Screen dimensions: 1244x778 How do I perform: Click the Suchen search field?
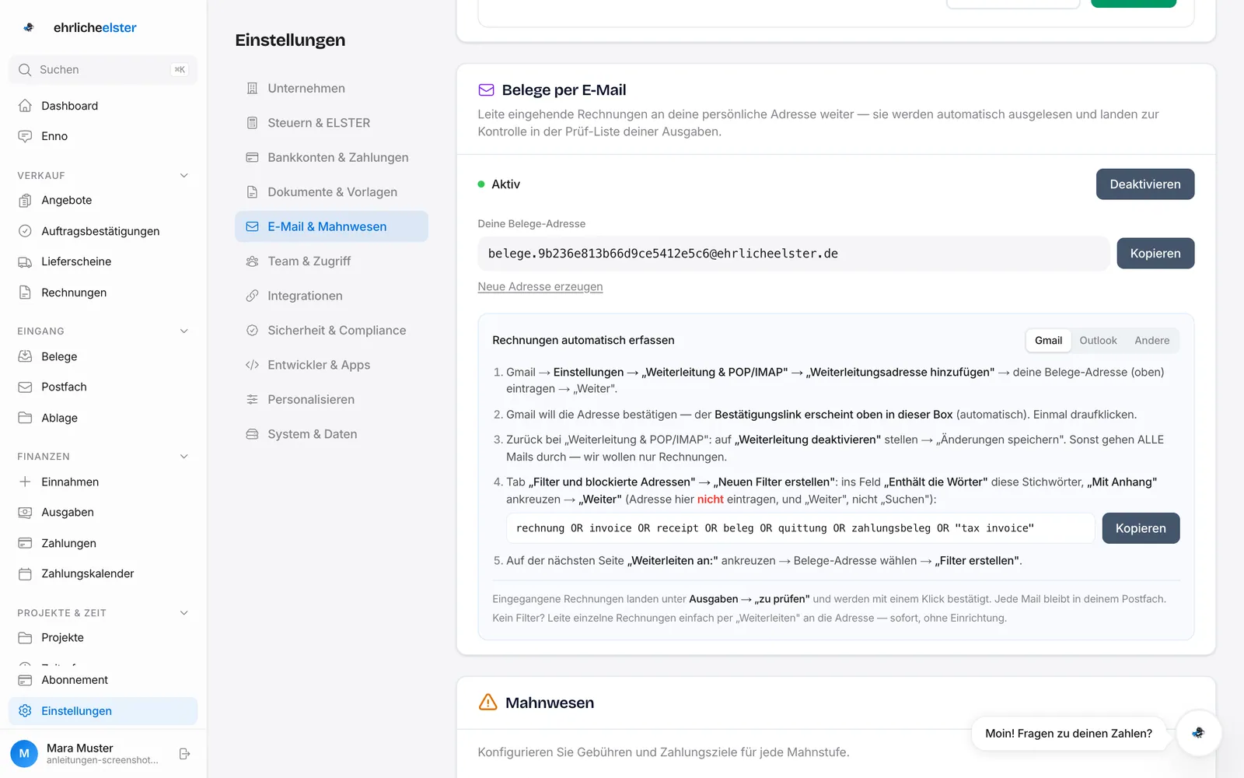(x=103, y=70)
